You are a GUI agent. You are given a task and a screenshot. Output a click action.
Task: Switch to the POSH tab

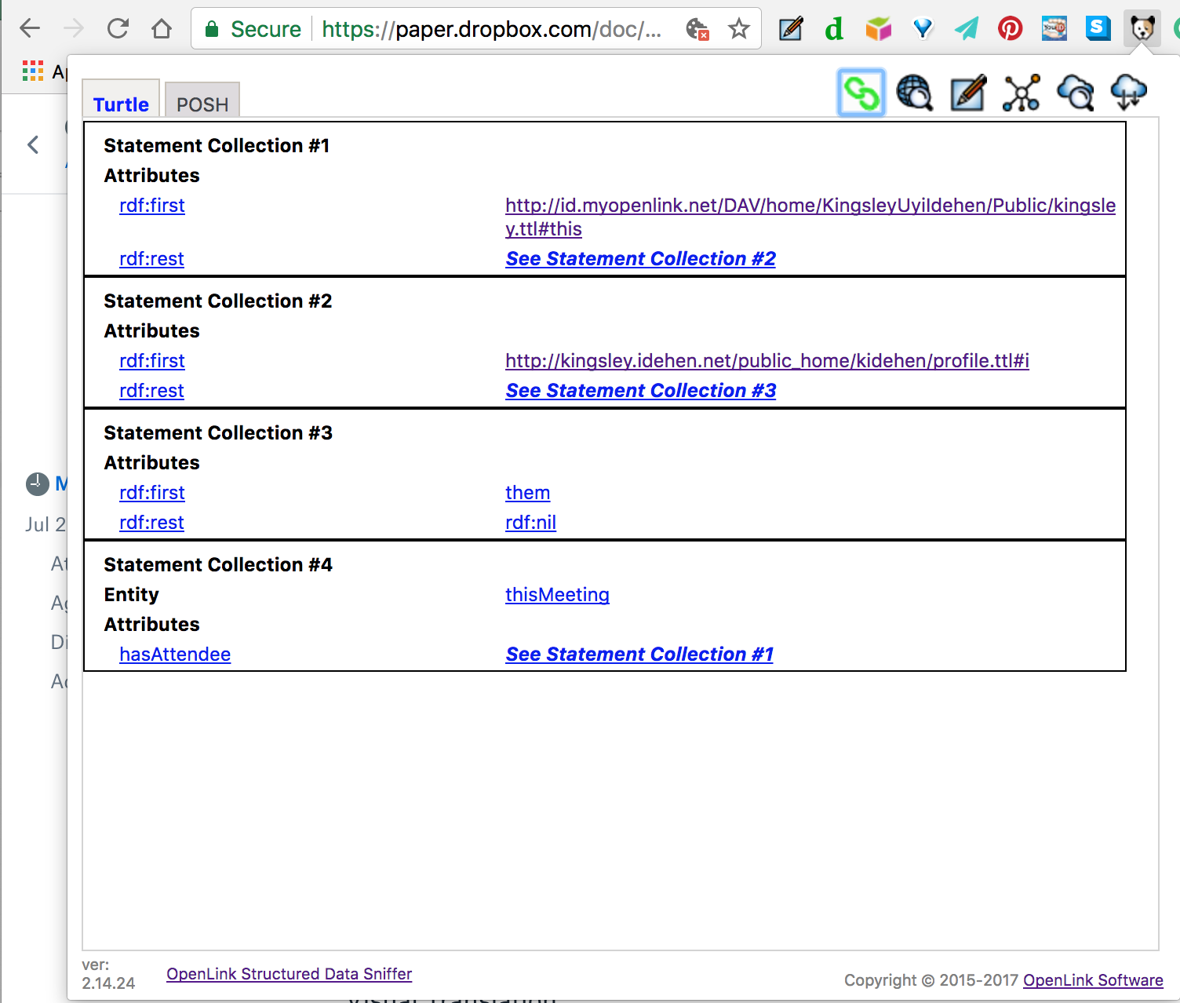coord(202,103)
